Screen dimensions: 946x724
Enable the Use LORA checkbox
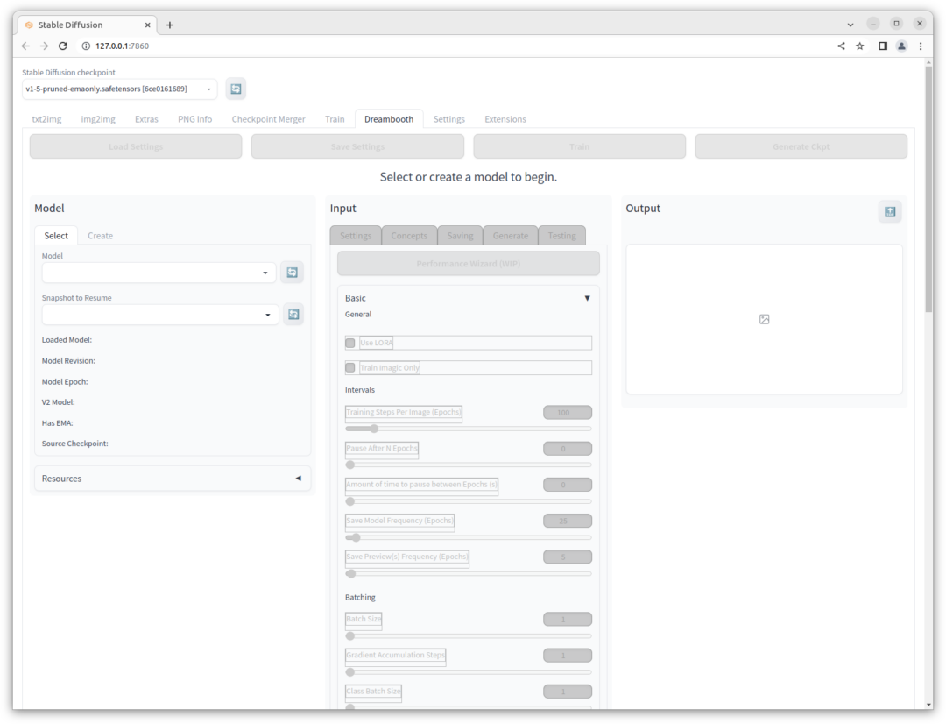[x=350, y=343]
